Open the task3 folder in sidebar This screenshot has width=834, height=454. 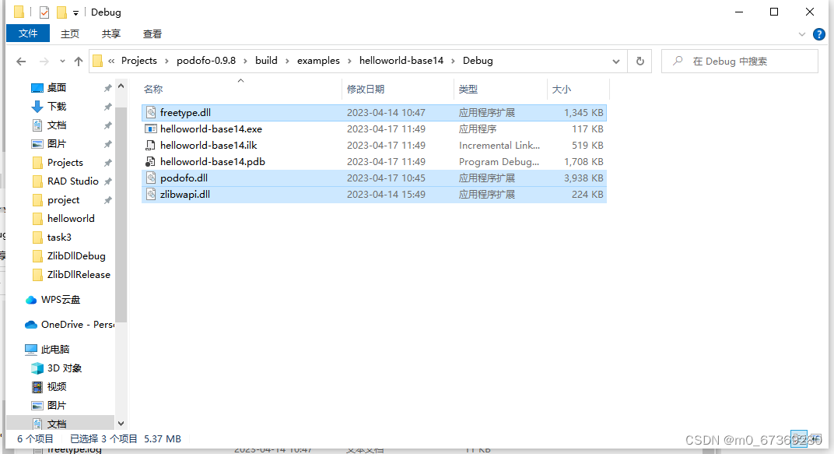59,237
